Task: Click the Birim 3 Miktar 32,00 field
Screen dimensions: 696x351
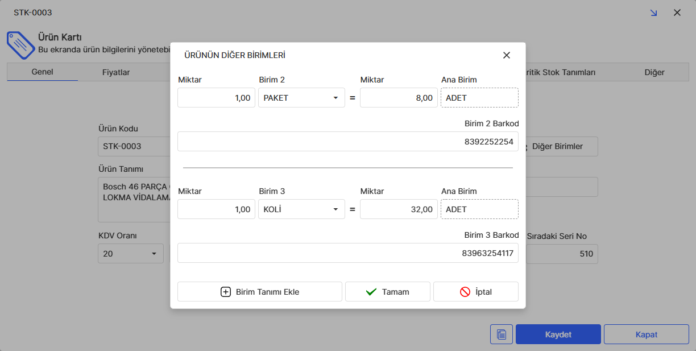Action: coord(399,209)
